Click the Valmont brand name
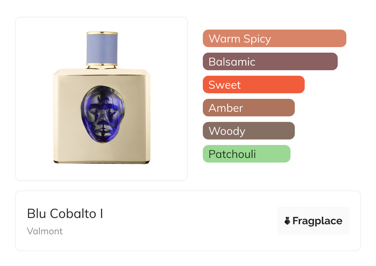Screen dimensions: 376x266 tap(45, 231)
